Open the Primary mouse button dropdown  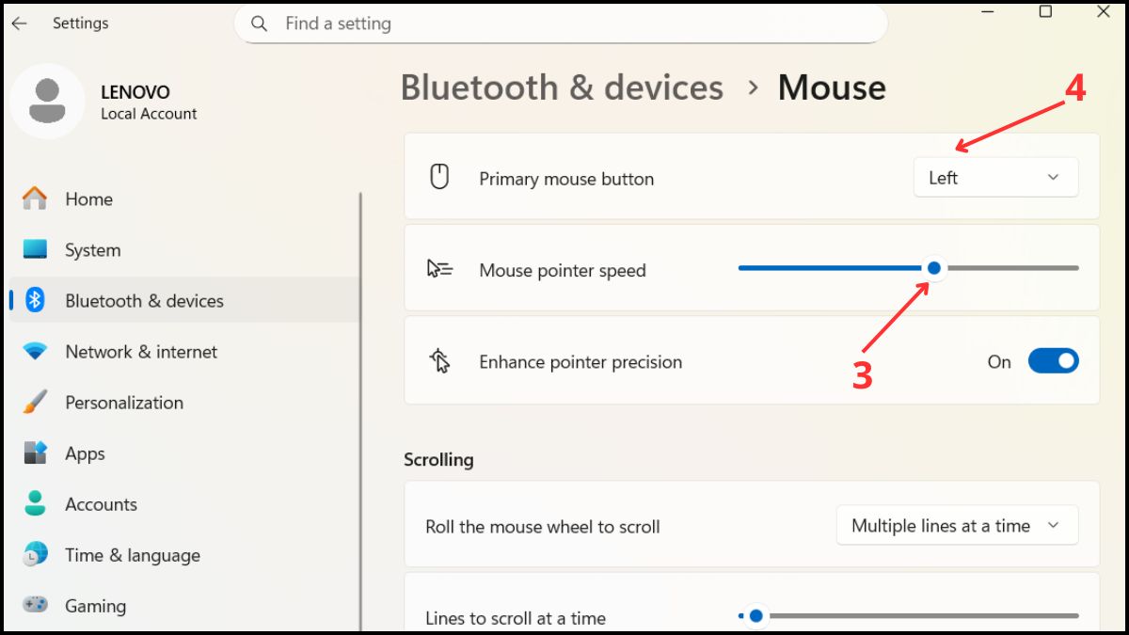coord(995,177)
